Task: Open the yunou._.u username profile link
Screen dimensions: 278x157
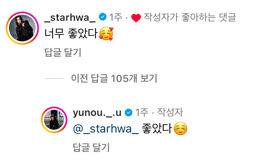Action: [97, 113]
